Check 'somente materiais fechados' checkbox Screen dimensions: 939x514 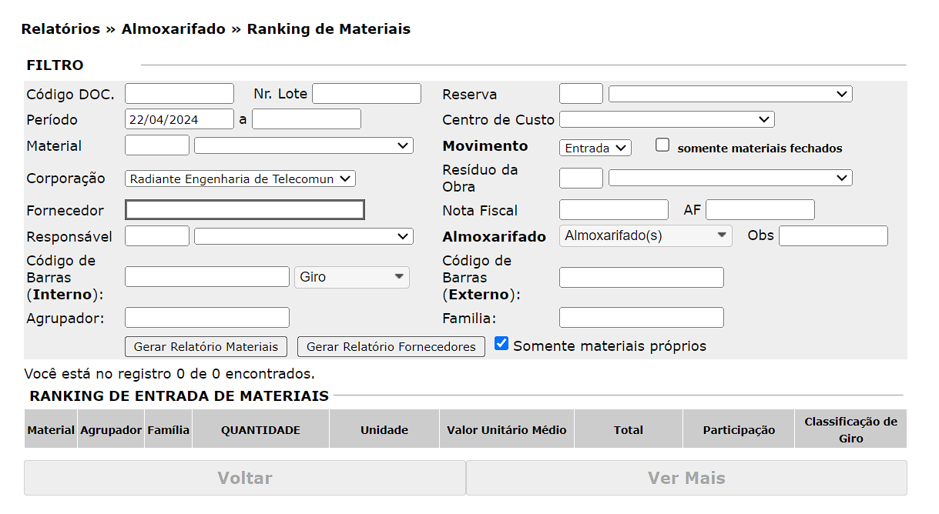(x=662, y=145)
